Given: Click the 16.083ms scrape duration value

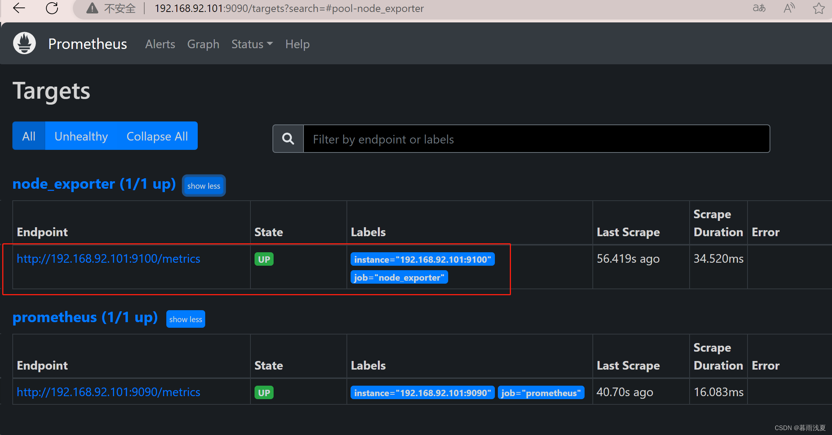Looking at the screenshot, I should click(x=718, y=392).
